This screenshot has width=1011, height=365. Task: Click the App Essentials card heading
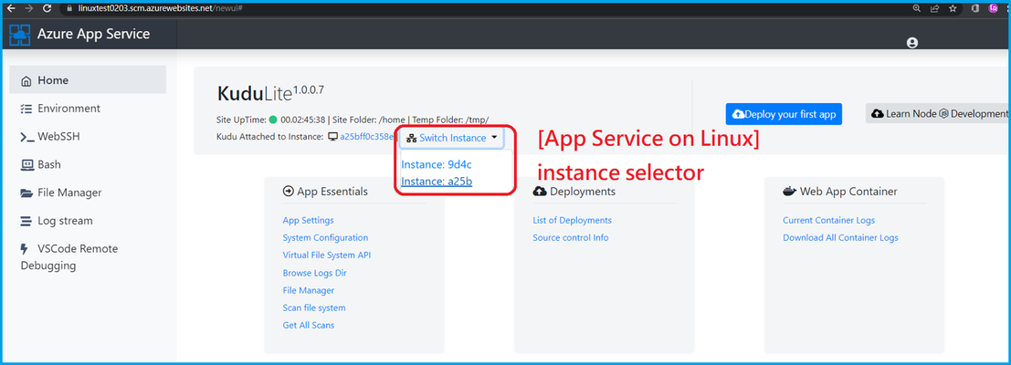click(332, 192)
